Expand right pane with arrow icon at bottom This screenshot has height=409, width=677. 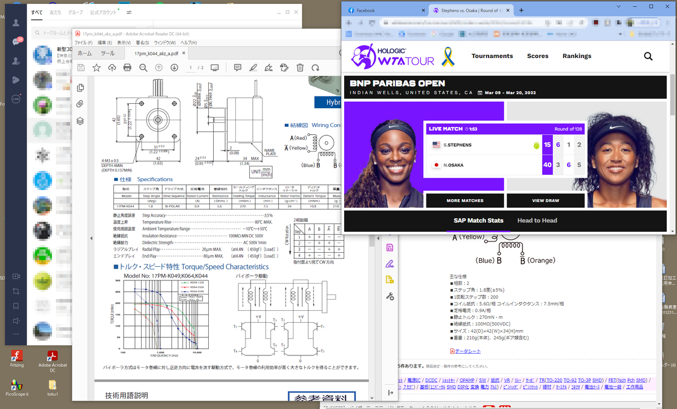coord(390,393)
